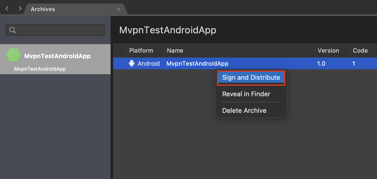Click the Android robot platform icon

point(132,63)
